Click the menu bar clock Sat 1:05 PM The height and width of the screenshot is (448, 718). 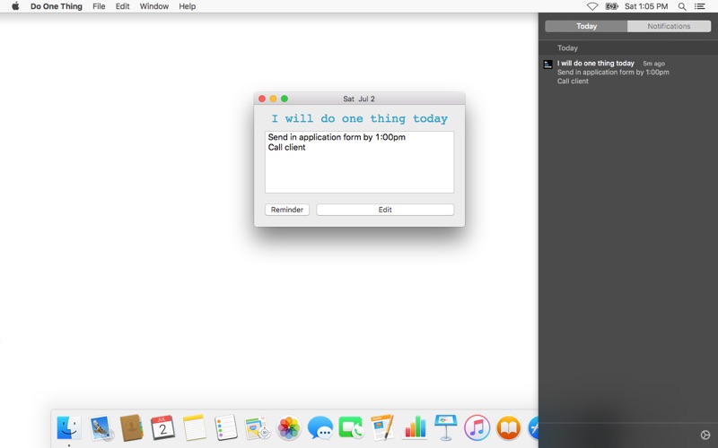pyautogui.click(x=646, y=6)
